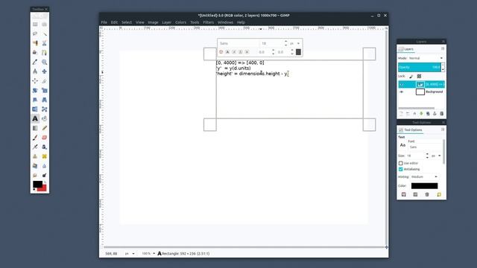Select the Measure compass tool

pos(35,71)
